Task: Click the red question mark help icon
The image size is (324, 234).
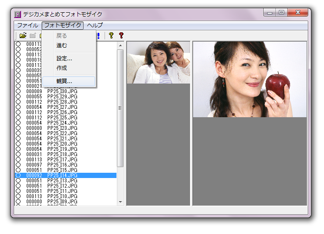Action: [x=121, y=35]
